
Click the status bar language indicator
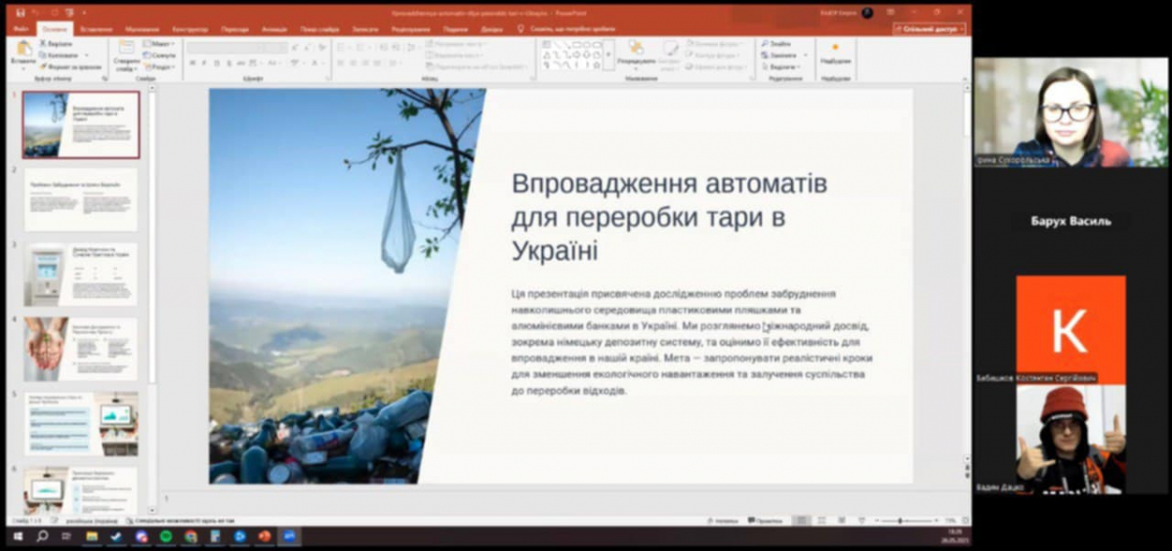click(x=91, y=521)
